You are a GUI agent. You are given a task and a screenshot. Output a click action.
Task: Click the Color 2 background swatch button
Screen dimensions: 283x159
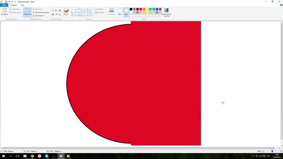[x=126, y=12]
